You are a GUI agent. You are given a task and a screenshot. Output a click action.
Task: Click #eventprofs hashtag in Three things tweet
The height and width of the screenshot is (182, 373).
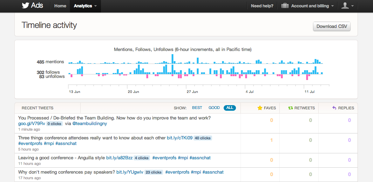30,144
